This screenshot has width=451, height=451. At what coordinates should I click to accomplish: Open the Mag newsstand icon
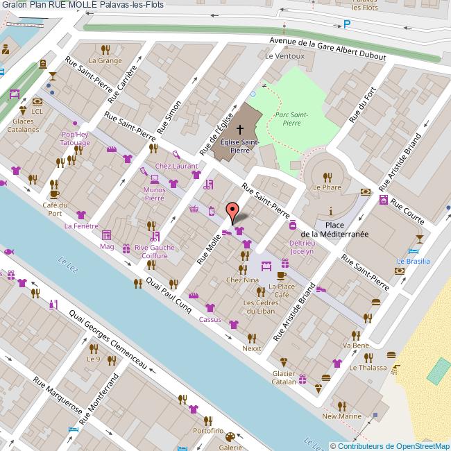click(106, 235)
